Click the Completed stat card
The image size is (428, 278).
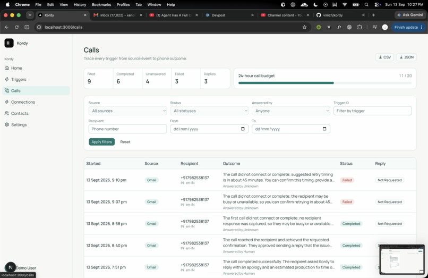point(127,78)
